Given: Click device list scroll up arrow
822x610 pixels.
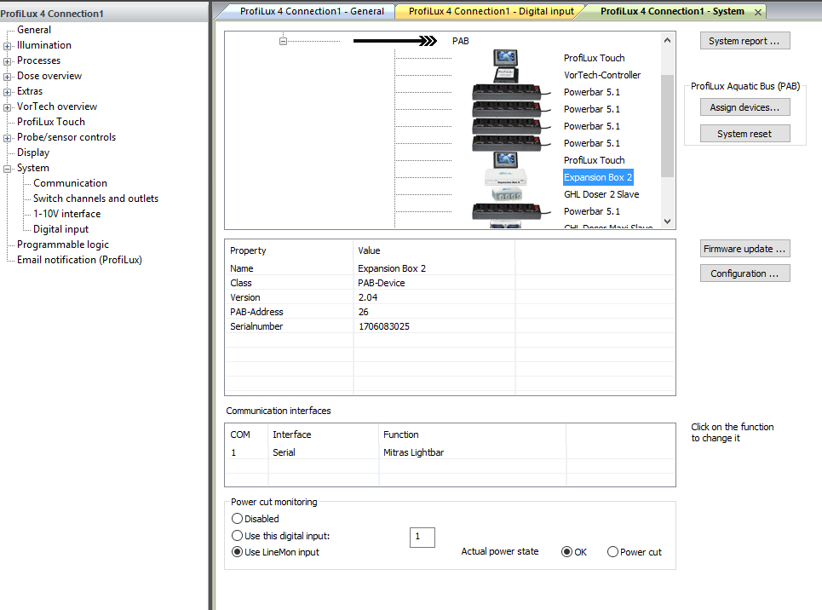Looking at the screenshot, I should click(x=667, y=40).
